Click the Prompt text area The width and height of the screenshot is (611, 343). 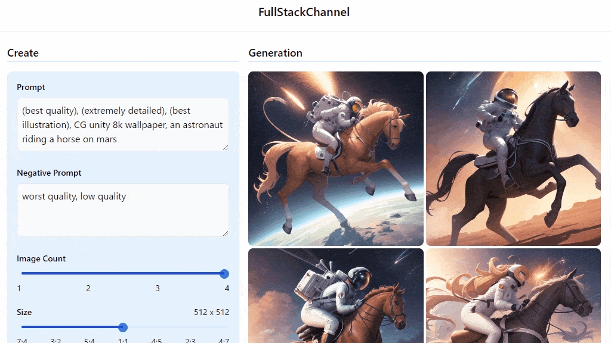123,124
